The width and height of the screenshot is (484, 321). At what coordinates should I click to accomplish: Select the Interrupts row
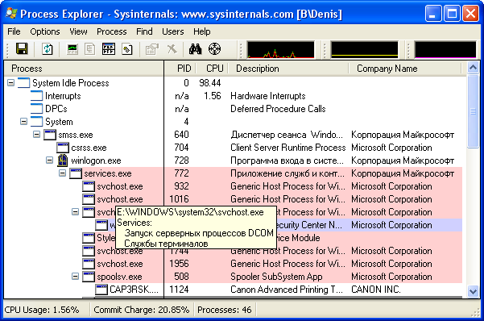(234, 96)
